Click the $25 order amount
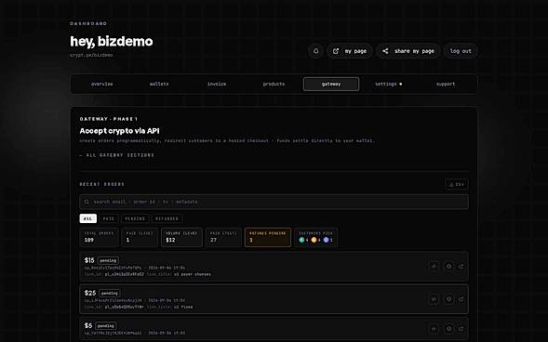548x342 pixels. coord(90,293)
